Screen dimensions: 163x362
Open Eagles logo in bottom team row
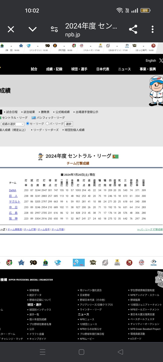129,262
